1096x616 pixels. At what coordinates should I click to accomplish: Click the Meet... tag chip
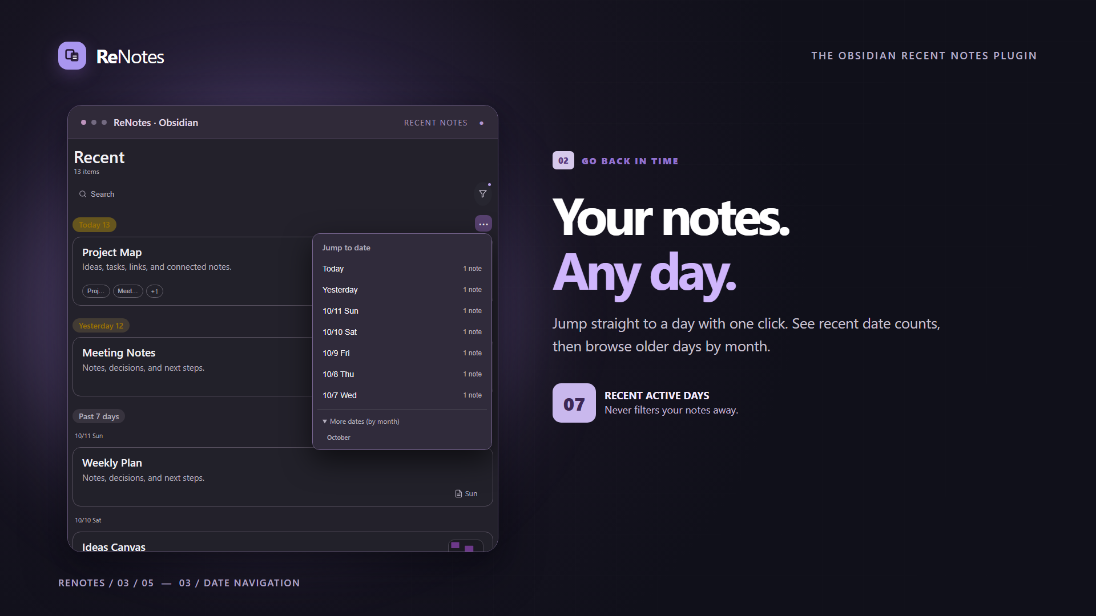point(128,291)
